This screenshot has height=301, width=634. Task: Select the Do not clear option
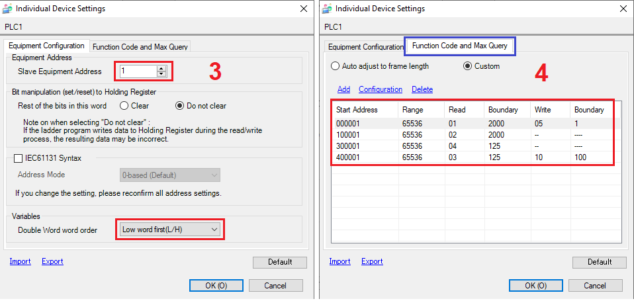179,106
